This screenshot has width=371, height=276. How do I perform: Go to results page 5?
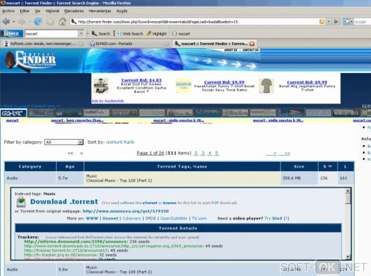click(216, 153)
